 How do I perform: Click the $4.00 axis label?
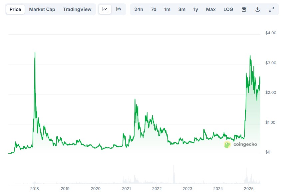[271, 33]
